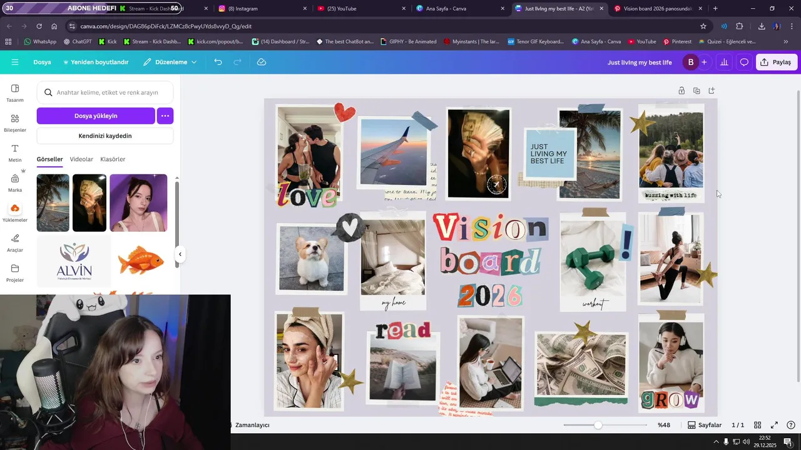Open the grid view icon

pyautogui.click(x=757, y=425)
